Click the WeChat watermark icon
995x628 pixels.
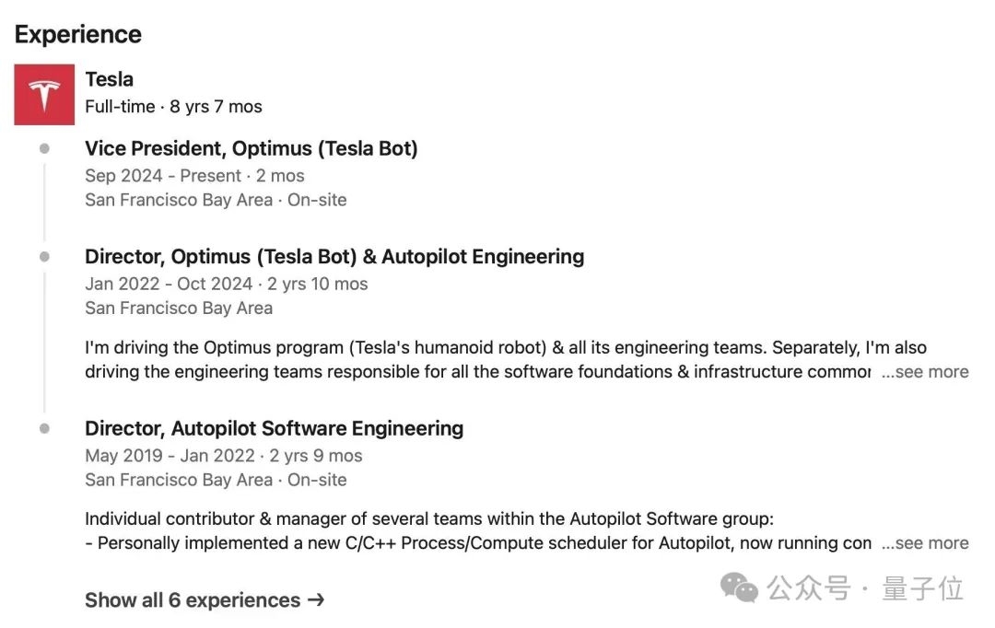[739, 587]
